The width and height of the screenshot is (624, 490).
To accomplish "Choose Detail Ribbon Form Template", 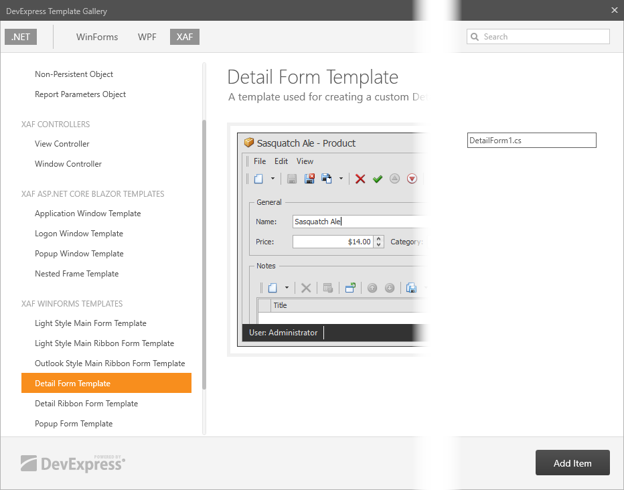I will [x=86, y=404].
